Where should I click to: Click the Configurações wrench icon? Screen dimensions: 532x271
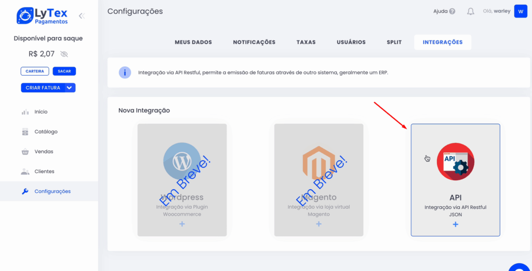coord(25,191)
